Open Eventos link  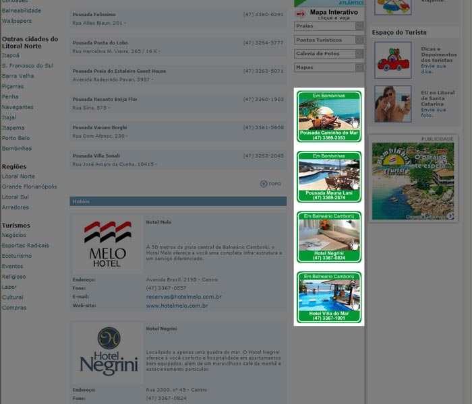point(12,267)
